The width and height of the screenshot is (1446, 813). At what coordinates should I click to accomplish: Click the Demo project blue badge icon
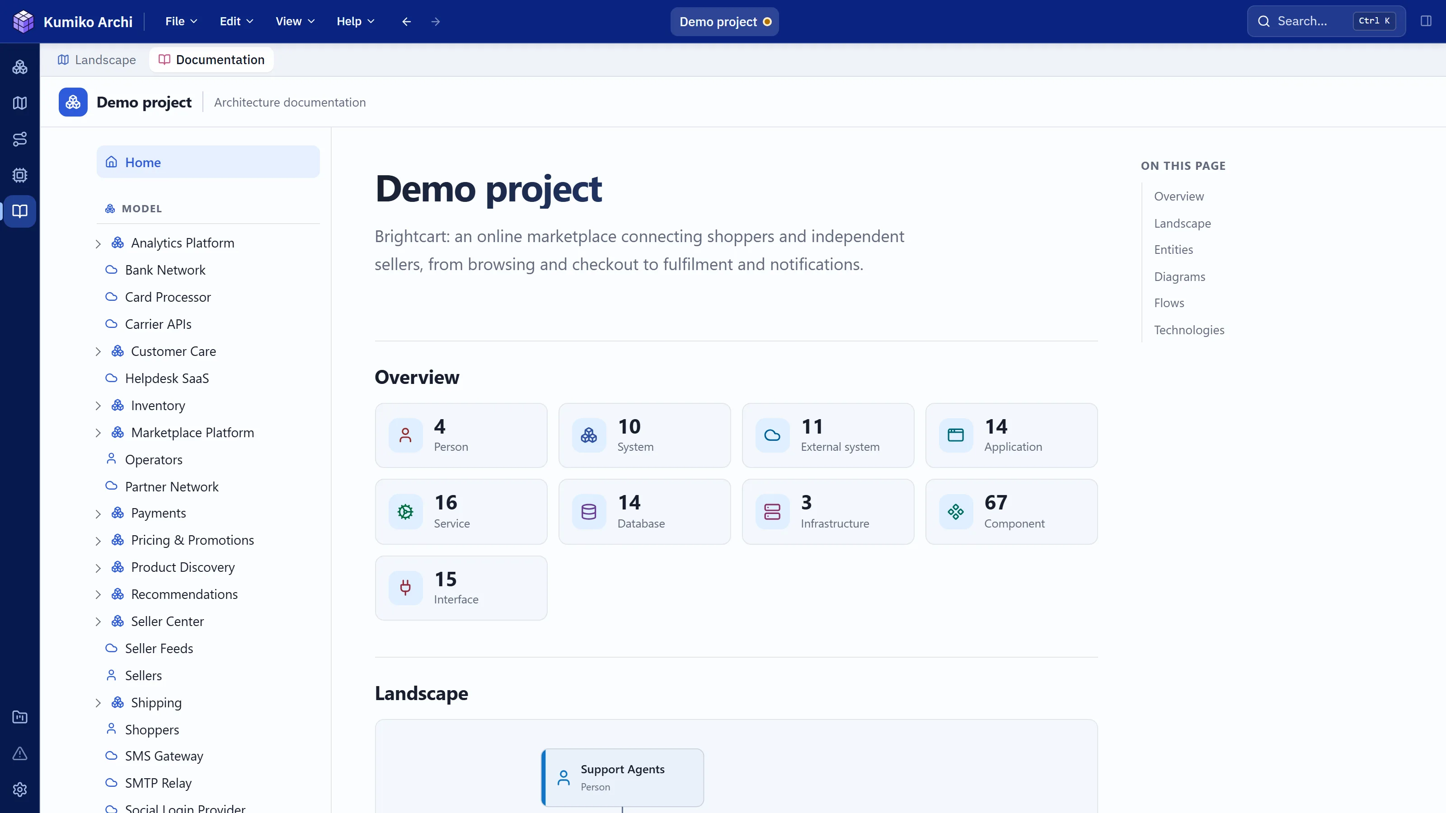point(73,102)
